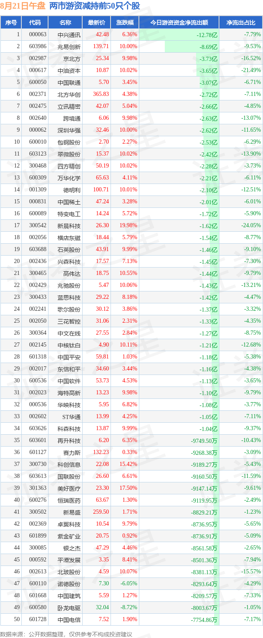
Task: Select the -6.05% change for 诺德股份
Action: pos(129,584)
